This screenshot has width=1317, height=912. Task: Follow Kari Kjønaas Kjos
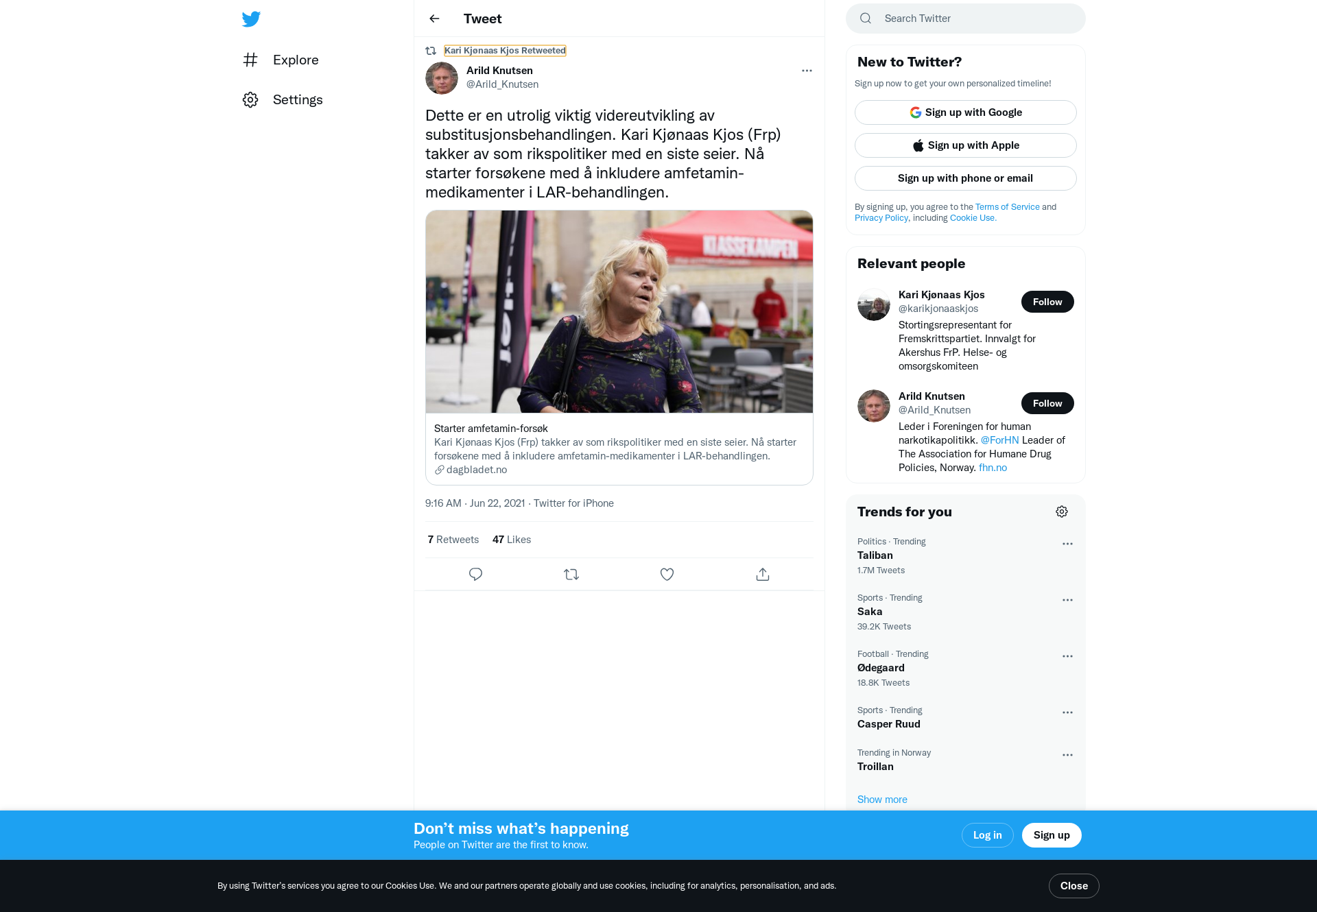tap(1047, 302)
